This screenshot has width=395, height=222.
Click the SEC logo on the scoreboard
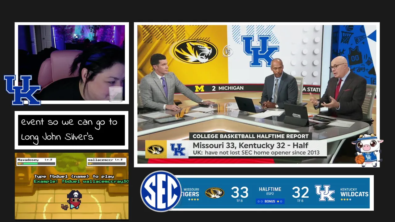pyautogui.click(x=161, y=191)
